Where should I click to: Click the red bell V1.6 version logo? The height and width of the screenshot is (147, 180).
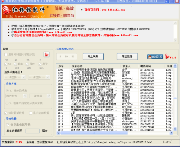tap(170, 56)
